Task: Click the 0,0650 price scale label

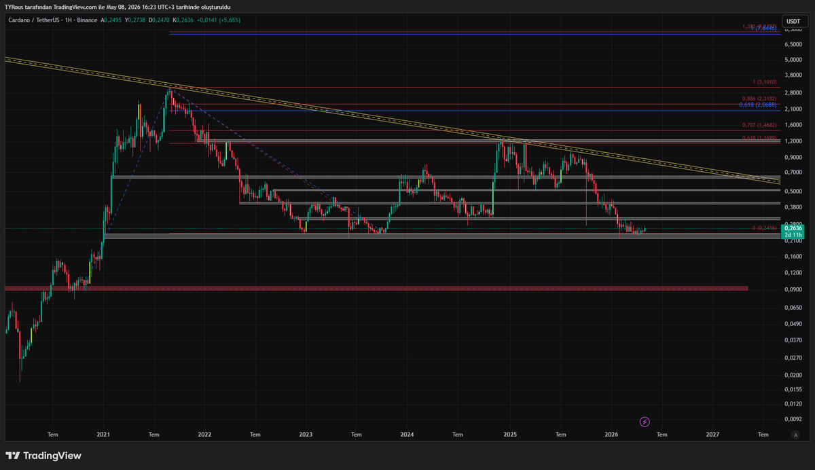Action: [x=793, y=308]
